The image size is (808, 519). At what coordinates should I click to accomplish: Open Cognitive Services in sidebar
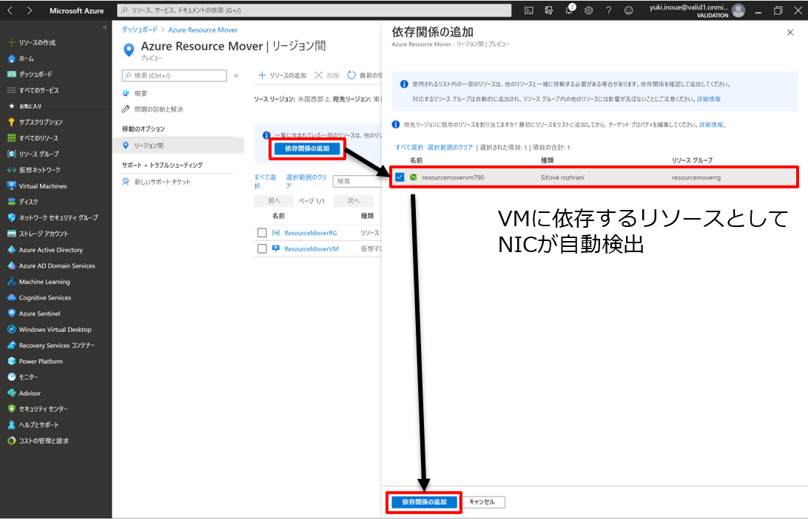39,298
